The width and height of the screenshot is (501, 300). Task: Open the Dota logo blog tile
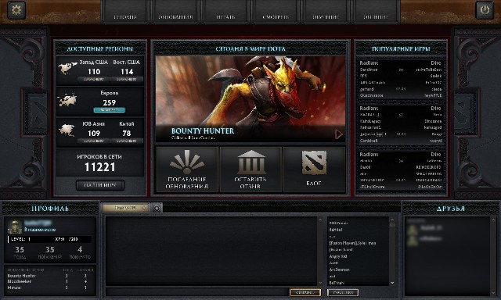(x=314, y=170)
